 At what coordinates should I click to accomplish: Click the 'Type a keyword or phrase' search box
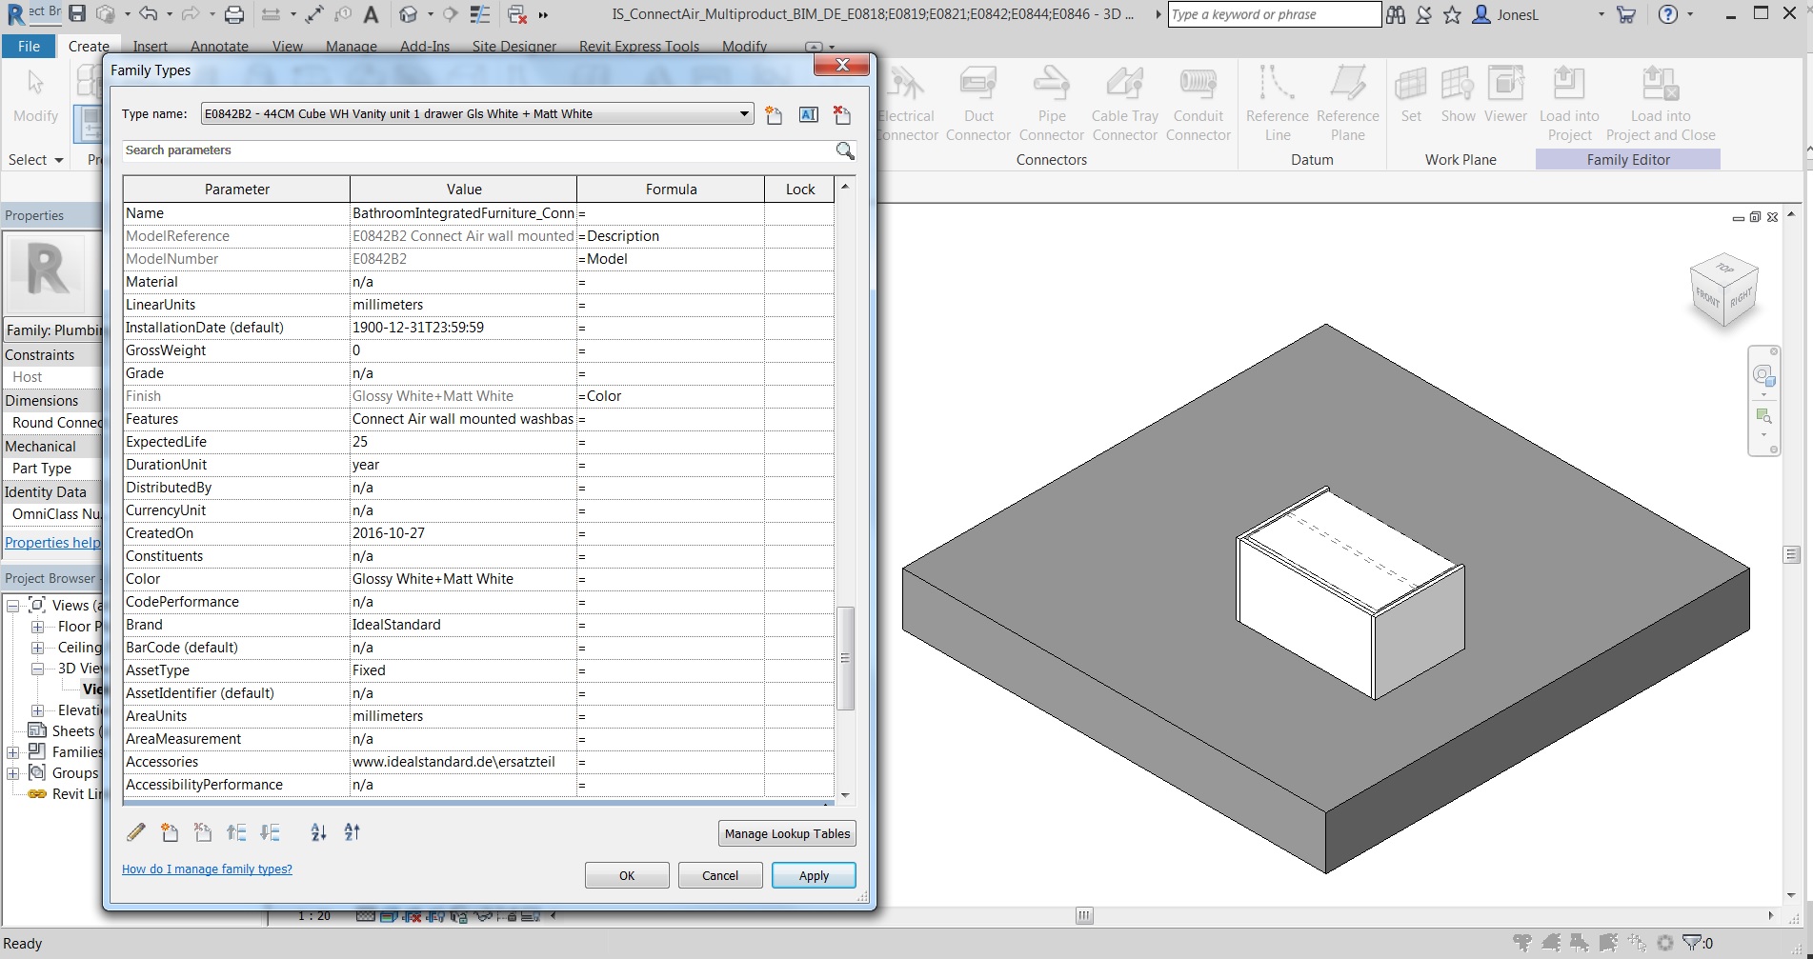[1274, 14]
